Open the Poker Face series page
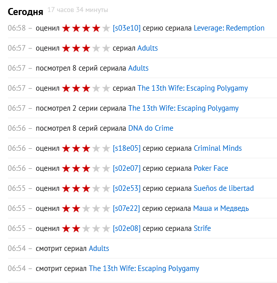The image size is (277, 283). point(211,168)
